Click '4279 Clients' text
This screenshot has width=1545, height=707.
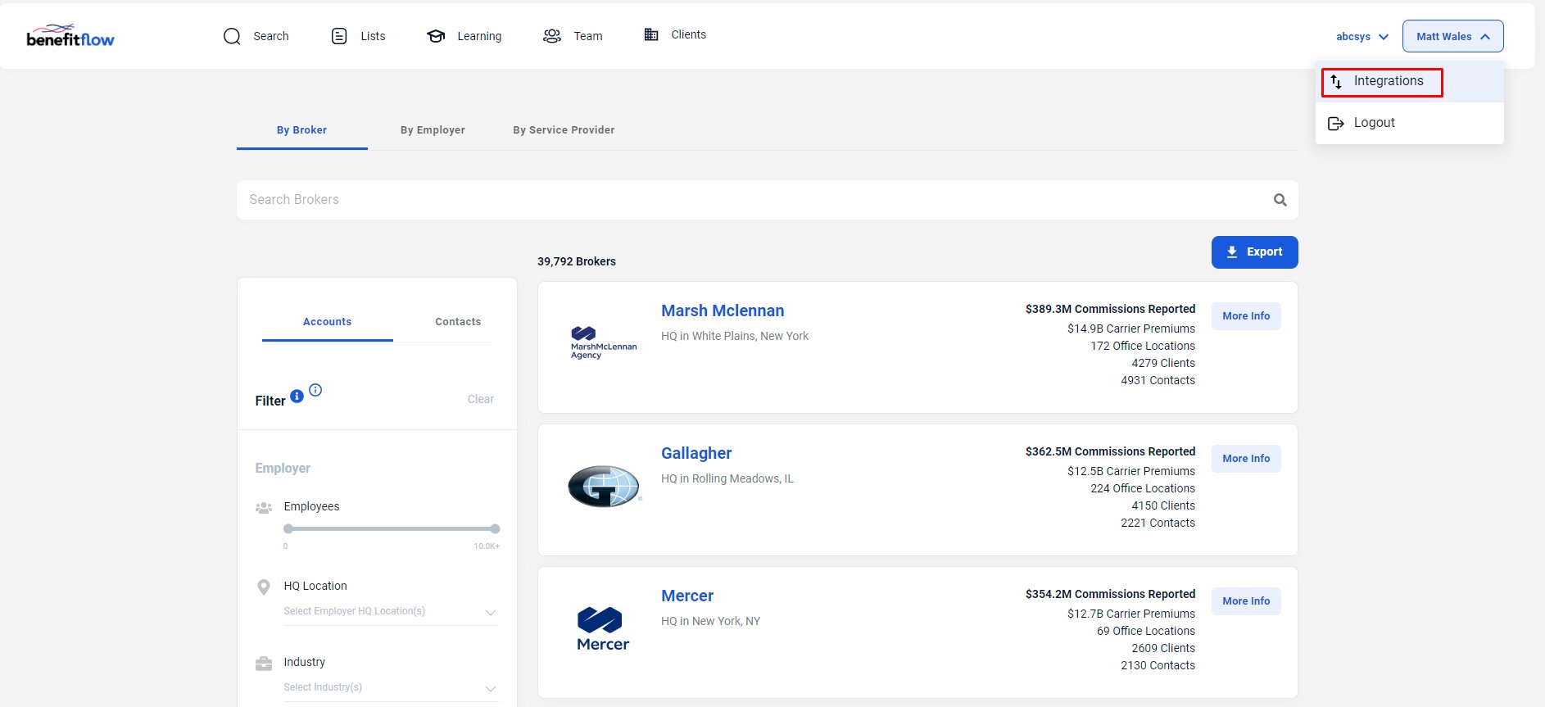(1163, 363)
